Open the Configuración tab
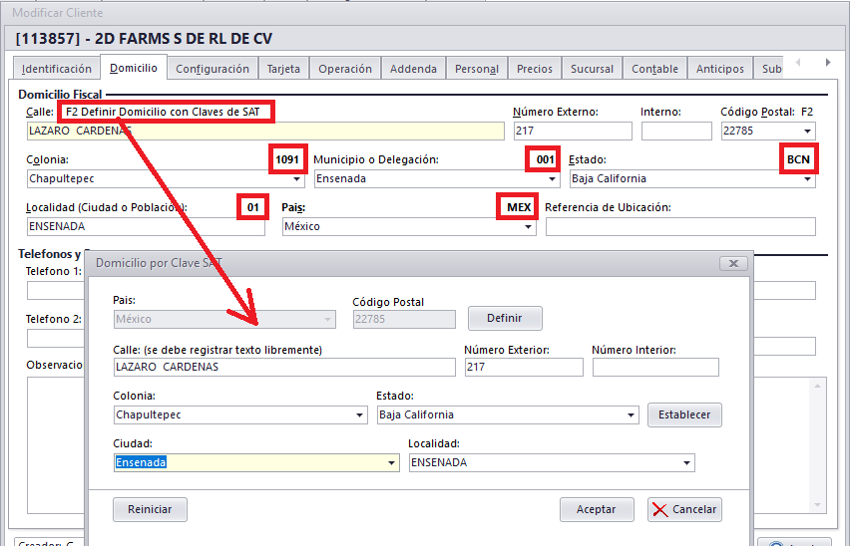Viewport: 850px width, 546px height. pos(212,69)
